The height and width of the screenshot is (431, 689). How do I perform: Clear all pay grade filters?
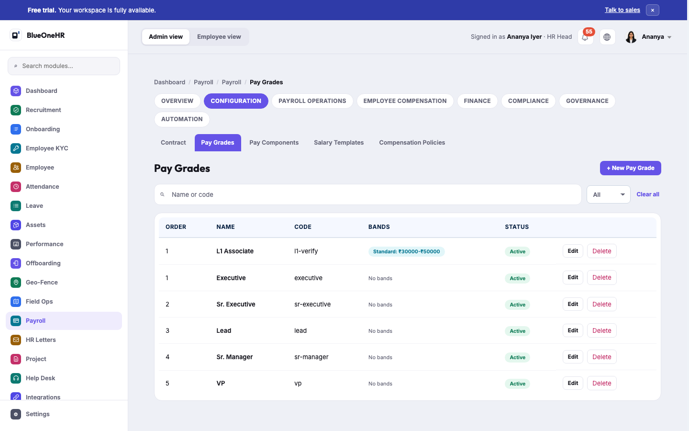(x=648, y=194)
